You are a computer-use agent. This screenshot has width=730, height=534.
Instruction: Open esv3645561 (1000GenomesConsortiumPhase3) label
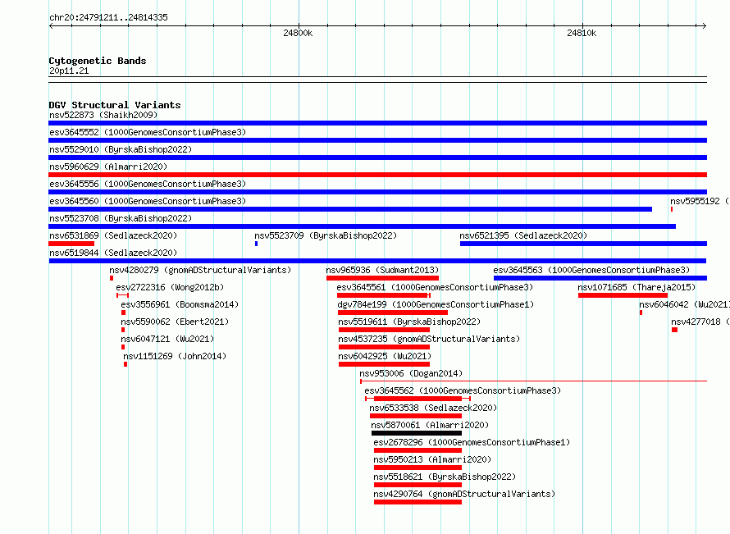coord(435,287)
